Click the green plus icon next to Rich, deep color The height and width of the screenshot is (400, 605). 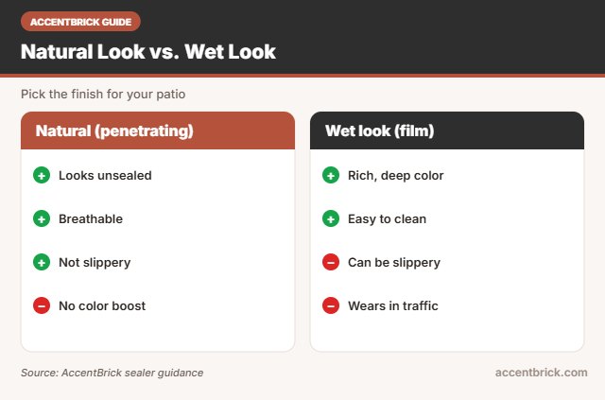[331, 175]
